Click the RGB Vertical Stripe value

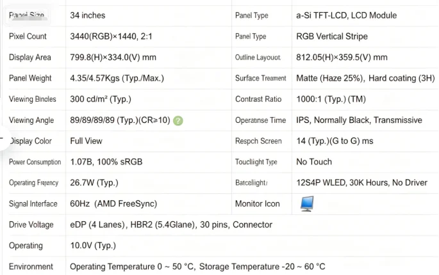pyautogui.click(x=332, y=36)
